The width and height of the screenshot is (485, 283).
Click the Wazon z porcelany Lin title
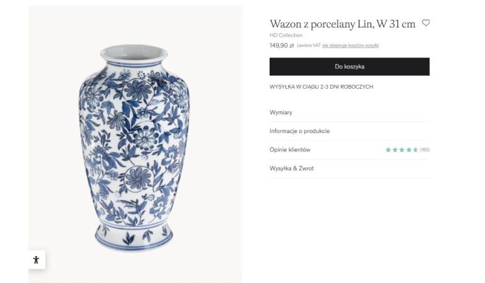pos(343,24)
